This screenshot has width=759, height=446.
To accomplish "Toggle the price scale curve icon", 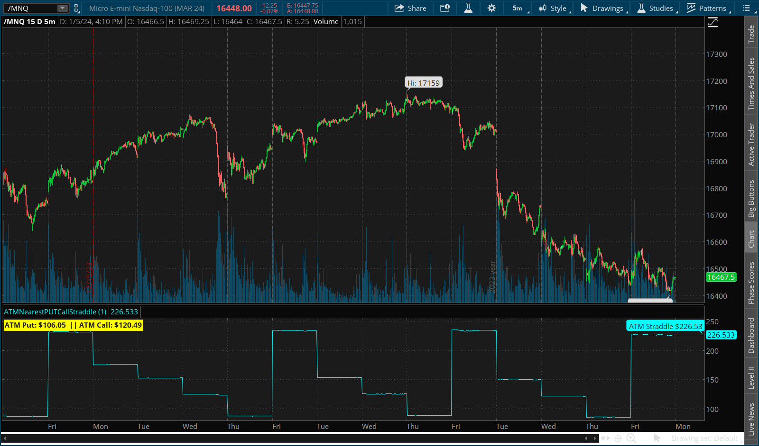I will click(x=713, y=22).
